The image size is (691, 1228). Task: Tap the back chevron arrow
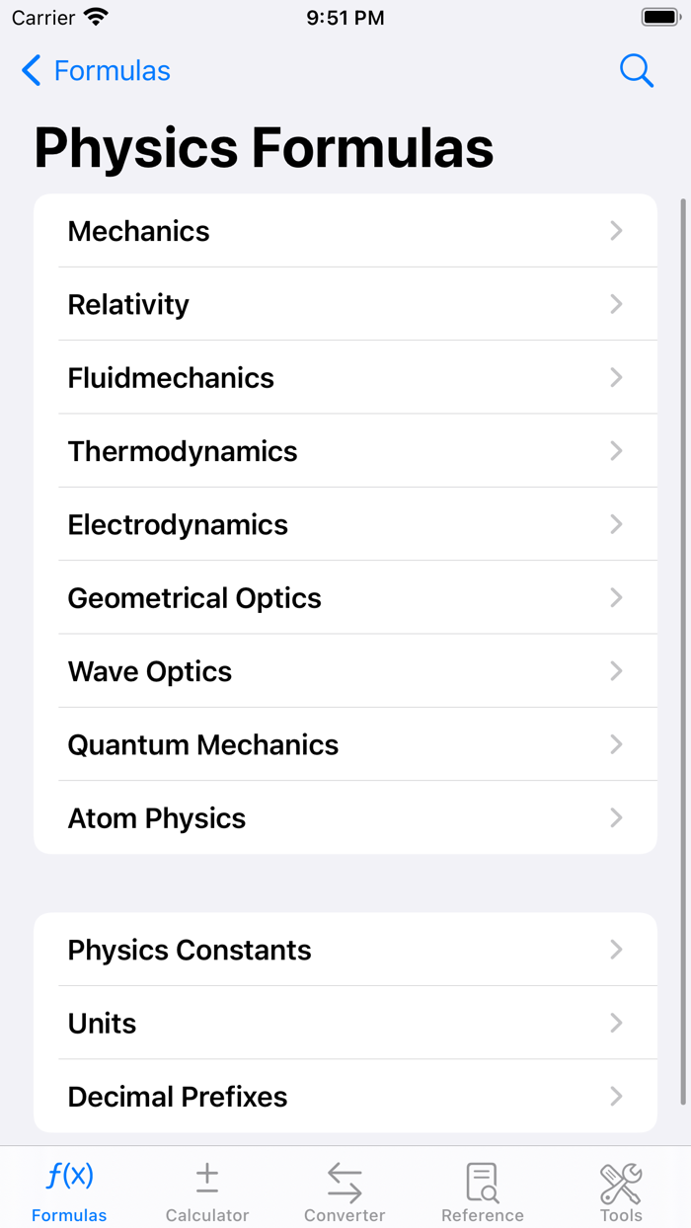29,70
